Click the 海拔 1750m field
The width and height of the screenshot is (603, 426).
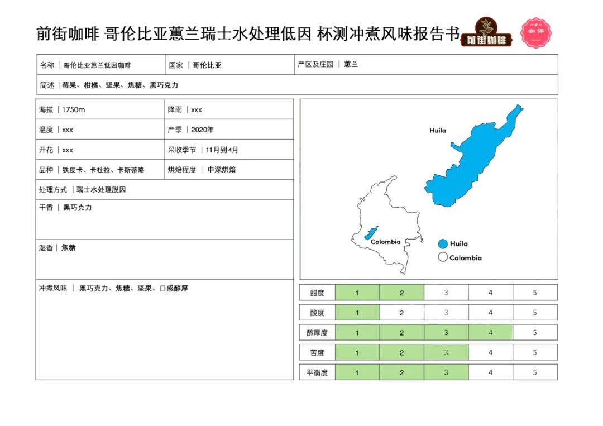pyautogui.click(x=100, y=109)
